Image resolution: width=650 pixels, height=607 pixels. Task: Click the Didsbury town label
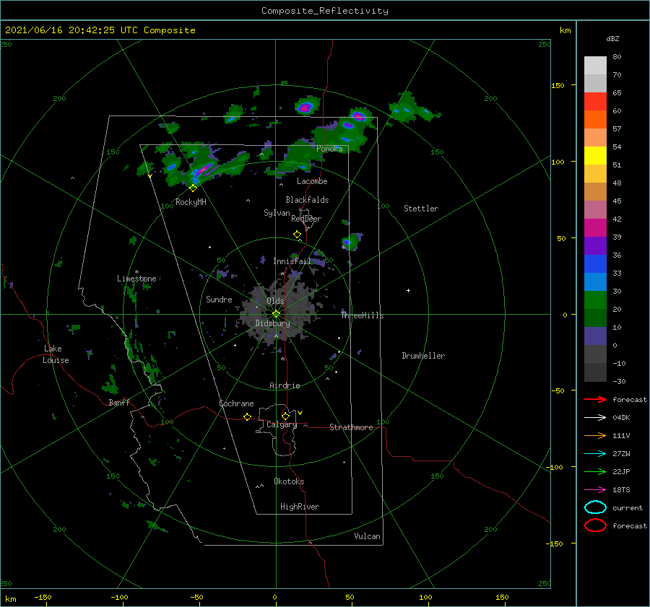tap(273, 323)
